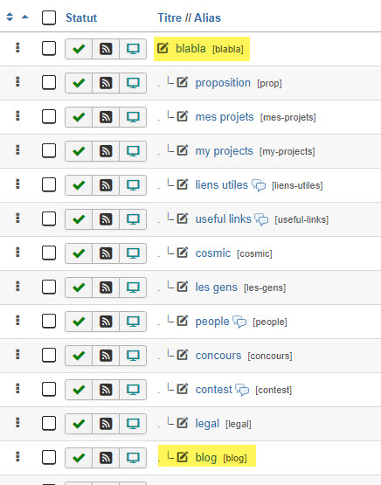Click the comments bubble icon next to liens utiles

[x=259, y=185]
